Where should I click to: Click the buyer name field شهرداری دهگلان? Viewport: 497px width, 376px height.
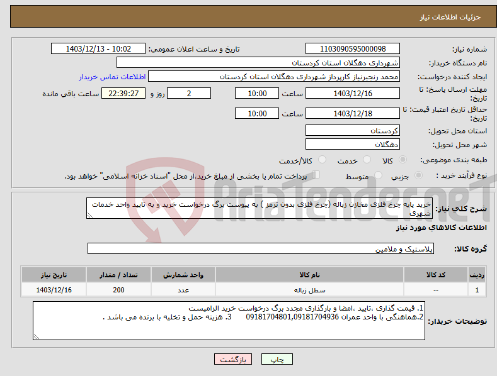[258, 63]
